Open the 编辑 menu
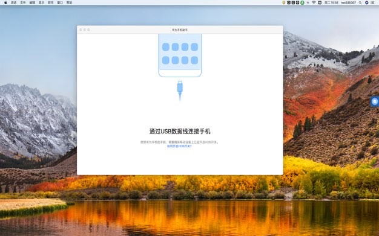 click(x=32, y=2)
